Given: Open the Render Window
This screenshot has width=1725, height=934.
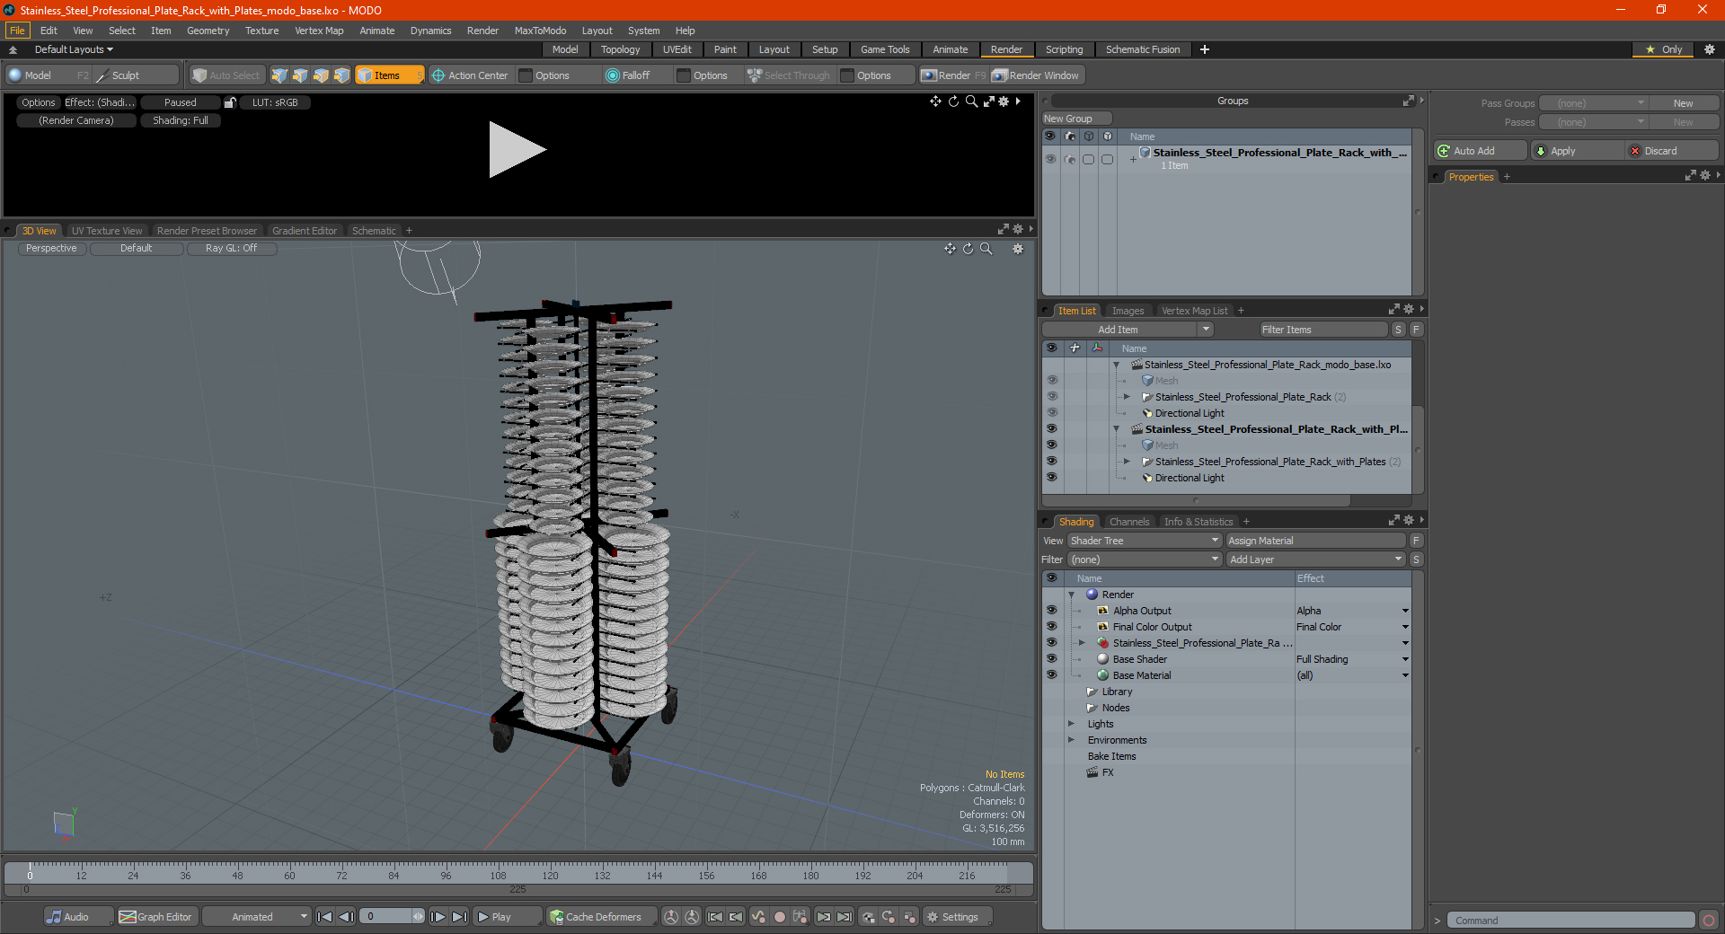Looking at the screenshot, I should pyautogui.click(x=1036, y=75).
